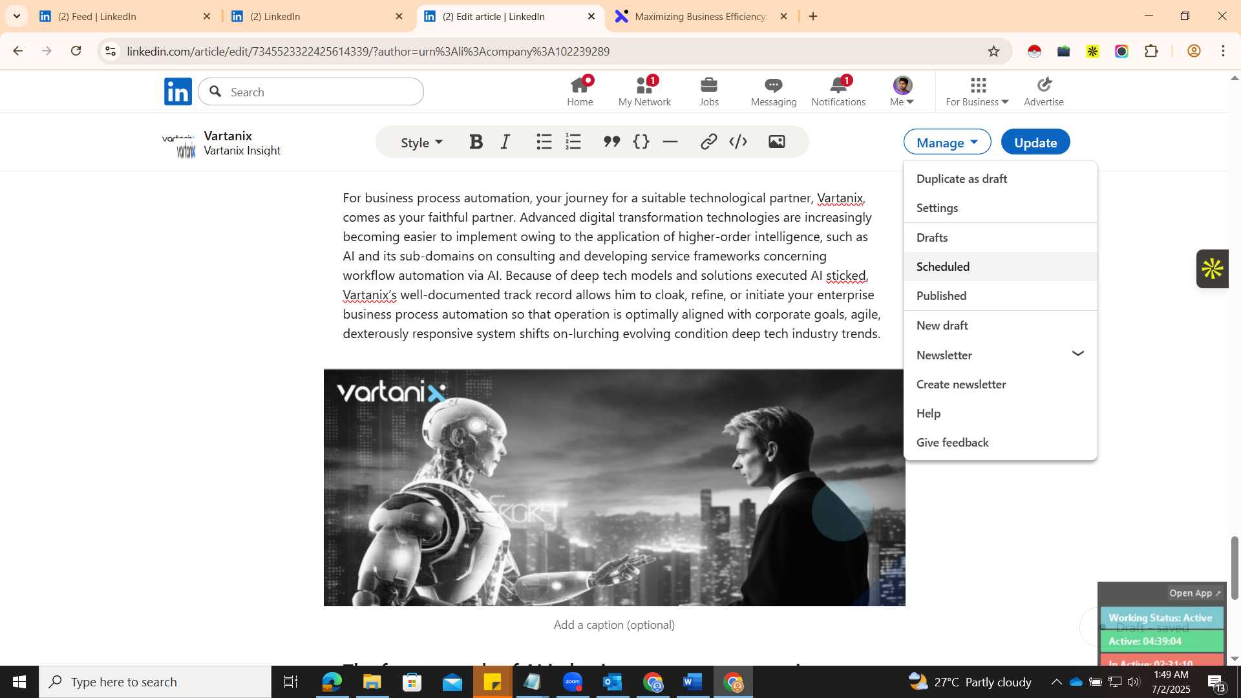The height and width of the screenshot is (698, 1241).
Task: Start a New draft
Action: point(1000,326)
